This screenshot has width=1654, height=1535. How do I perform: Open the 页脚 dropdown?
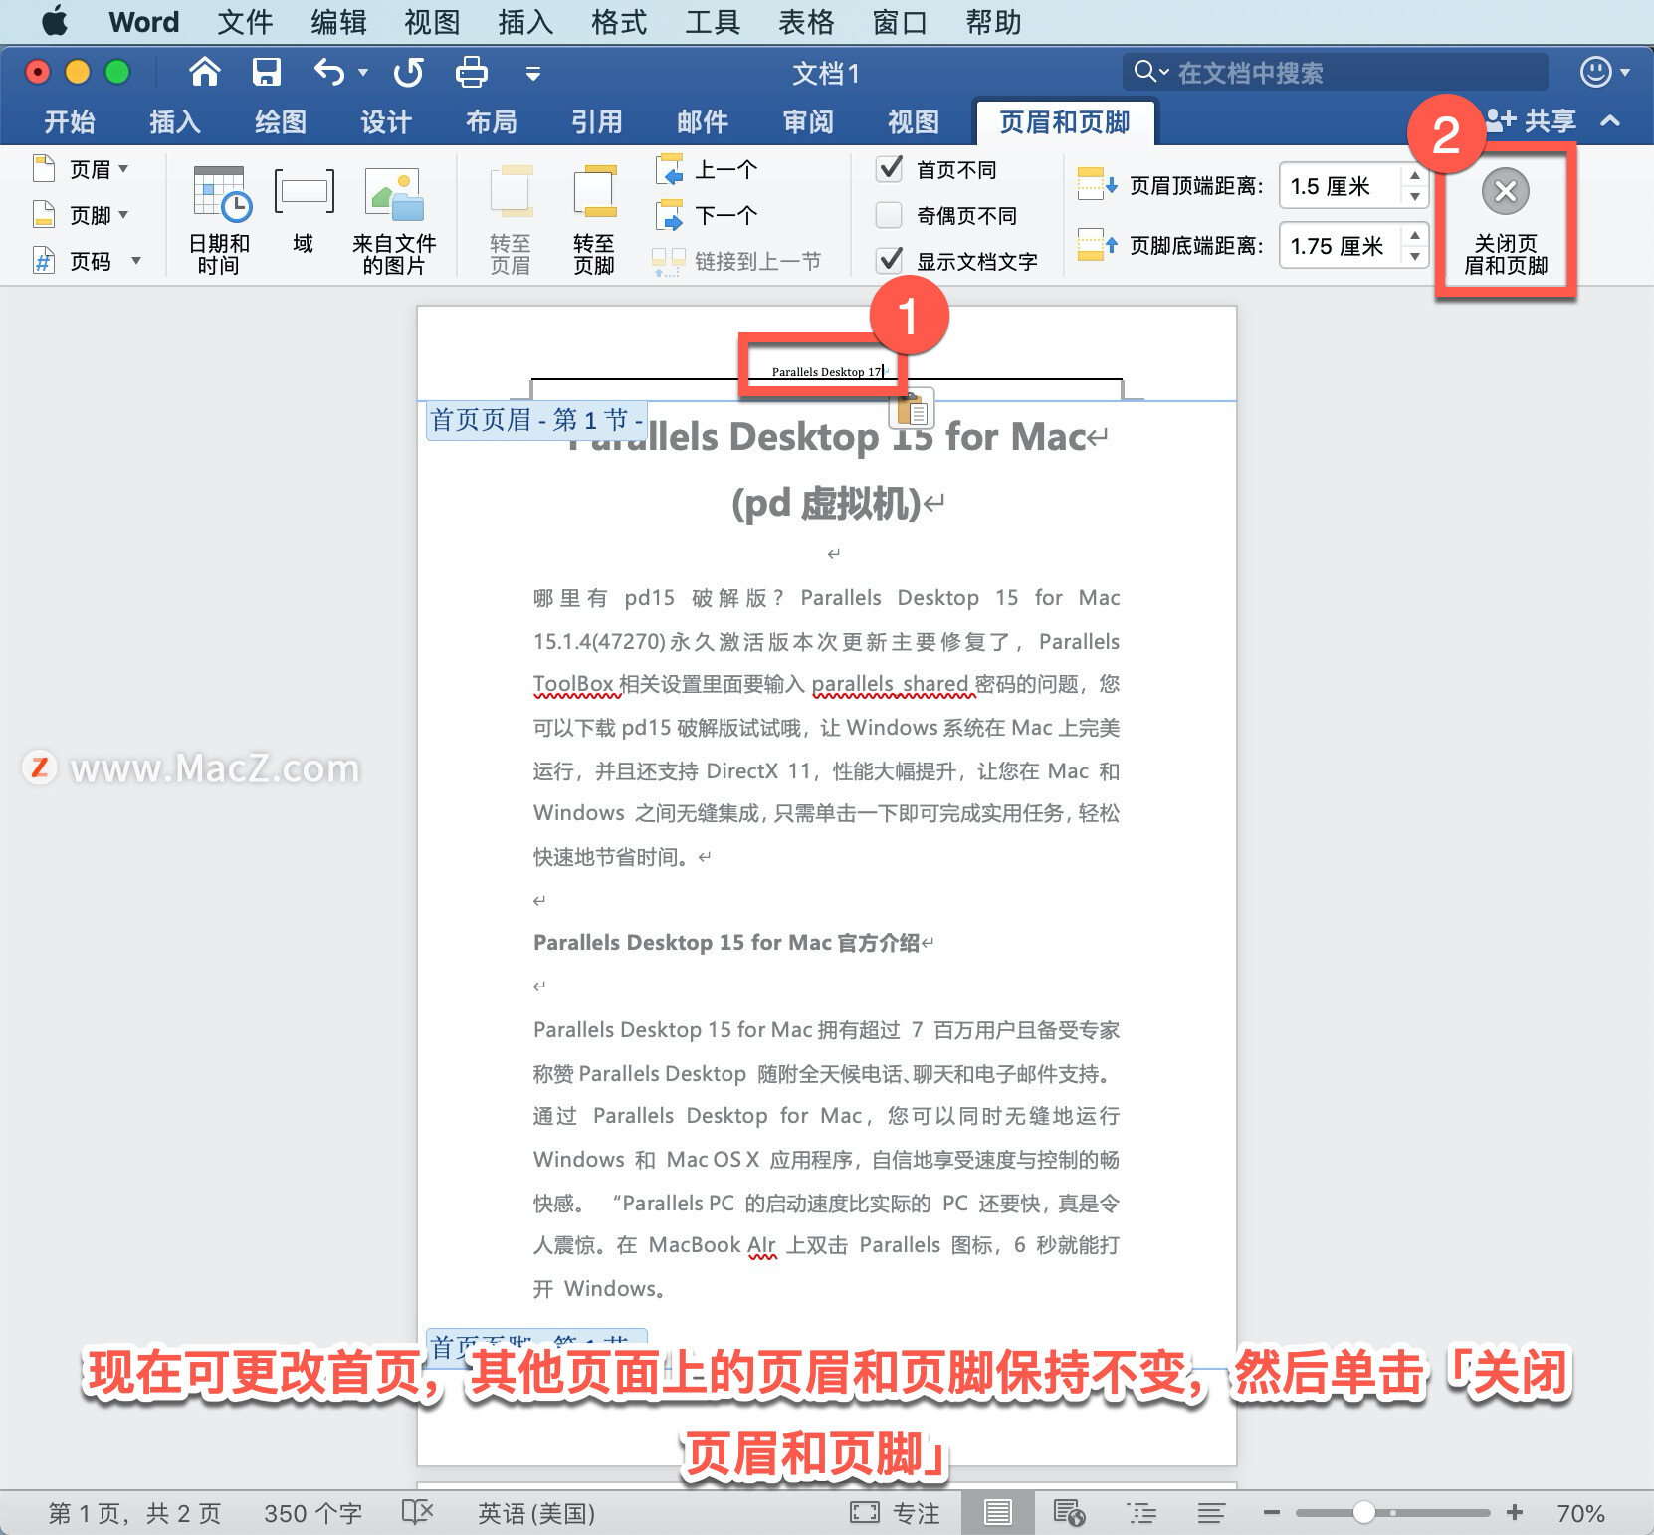click(82, 215)
